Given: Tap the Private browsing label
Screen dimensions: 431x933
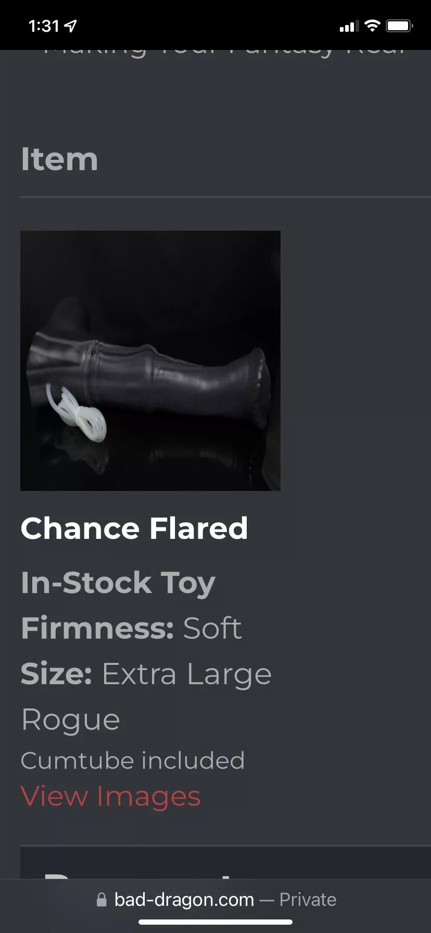Looking at the screenshot, I should (x=308, y=899).
